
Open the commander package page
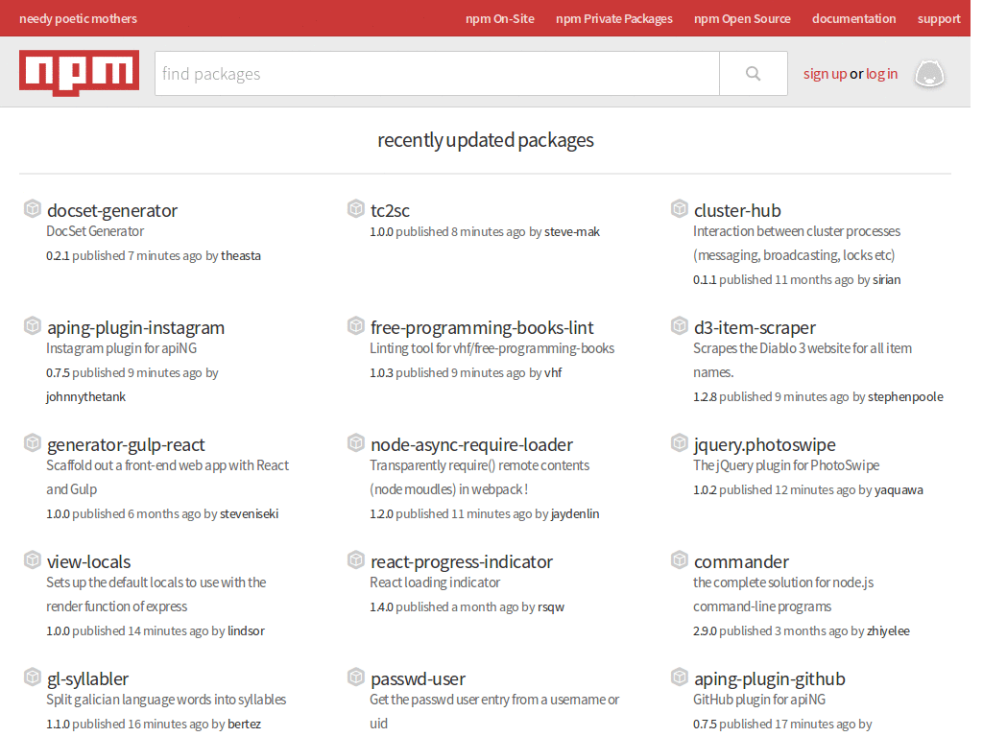(x=741, y=562)
